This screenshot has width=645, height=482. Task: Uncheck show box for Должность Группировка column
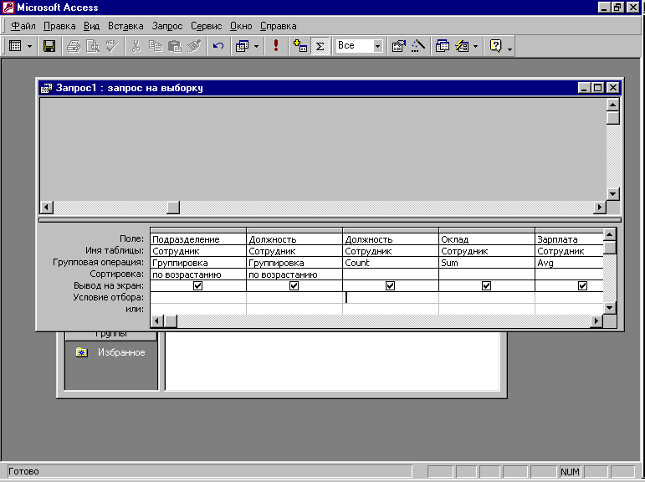point(294,285)
